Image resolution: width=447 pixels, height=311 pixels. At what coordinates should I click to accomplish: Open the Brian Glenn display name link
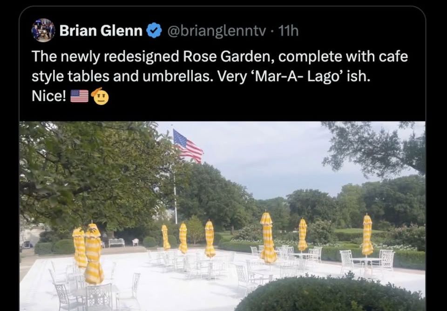(101, 30)
